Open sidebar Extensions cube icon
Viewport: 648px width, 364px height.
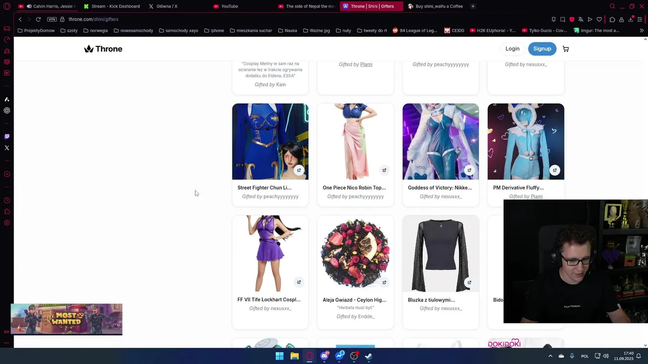tap(7, 211)
